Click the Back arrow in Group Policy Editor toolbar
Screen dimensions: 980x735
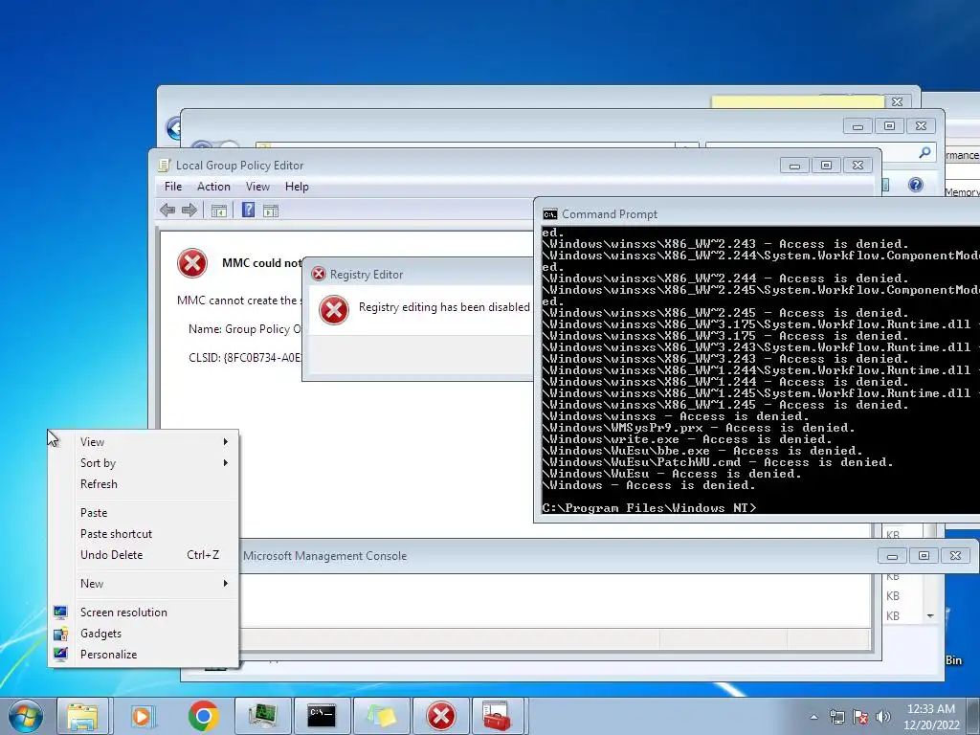(167, 210)
